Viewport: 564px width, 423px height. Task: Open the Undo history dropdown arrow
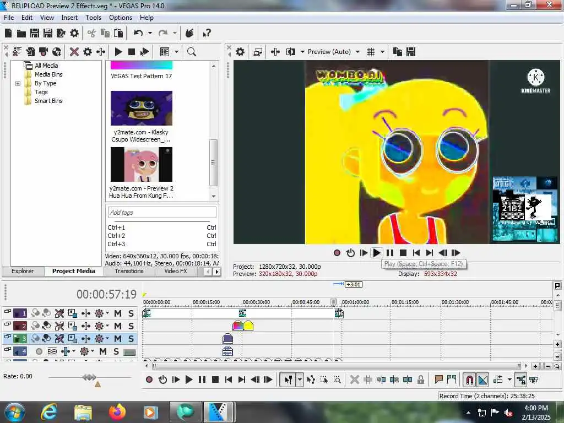pos(150,33)
